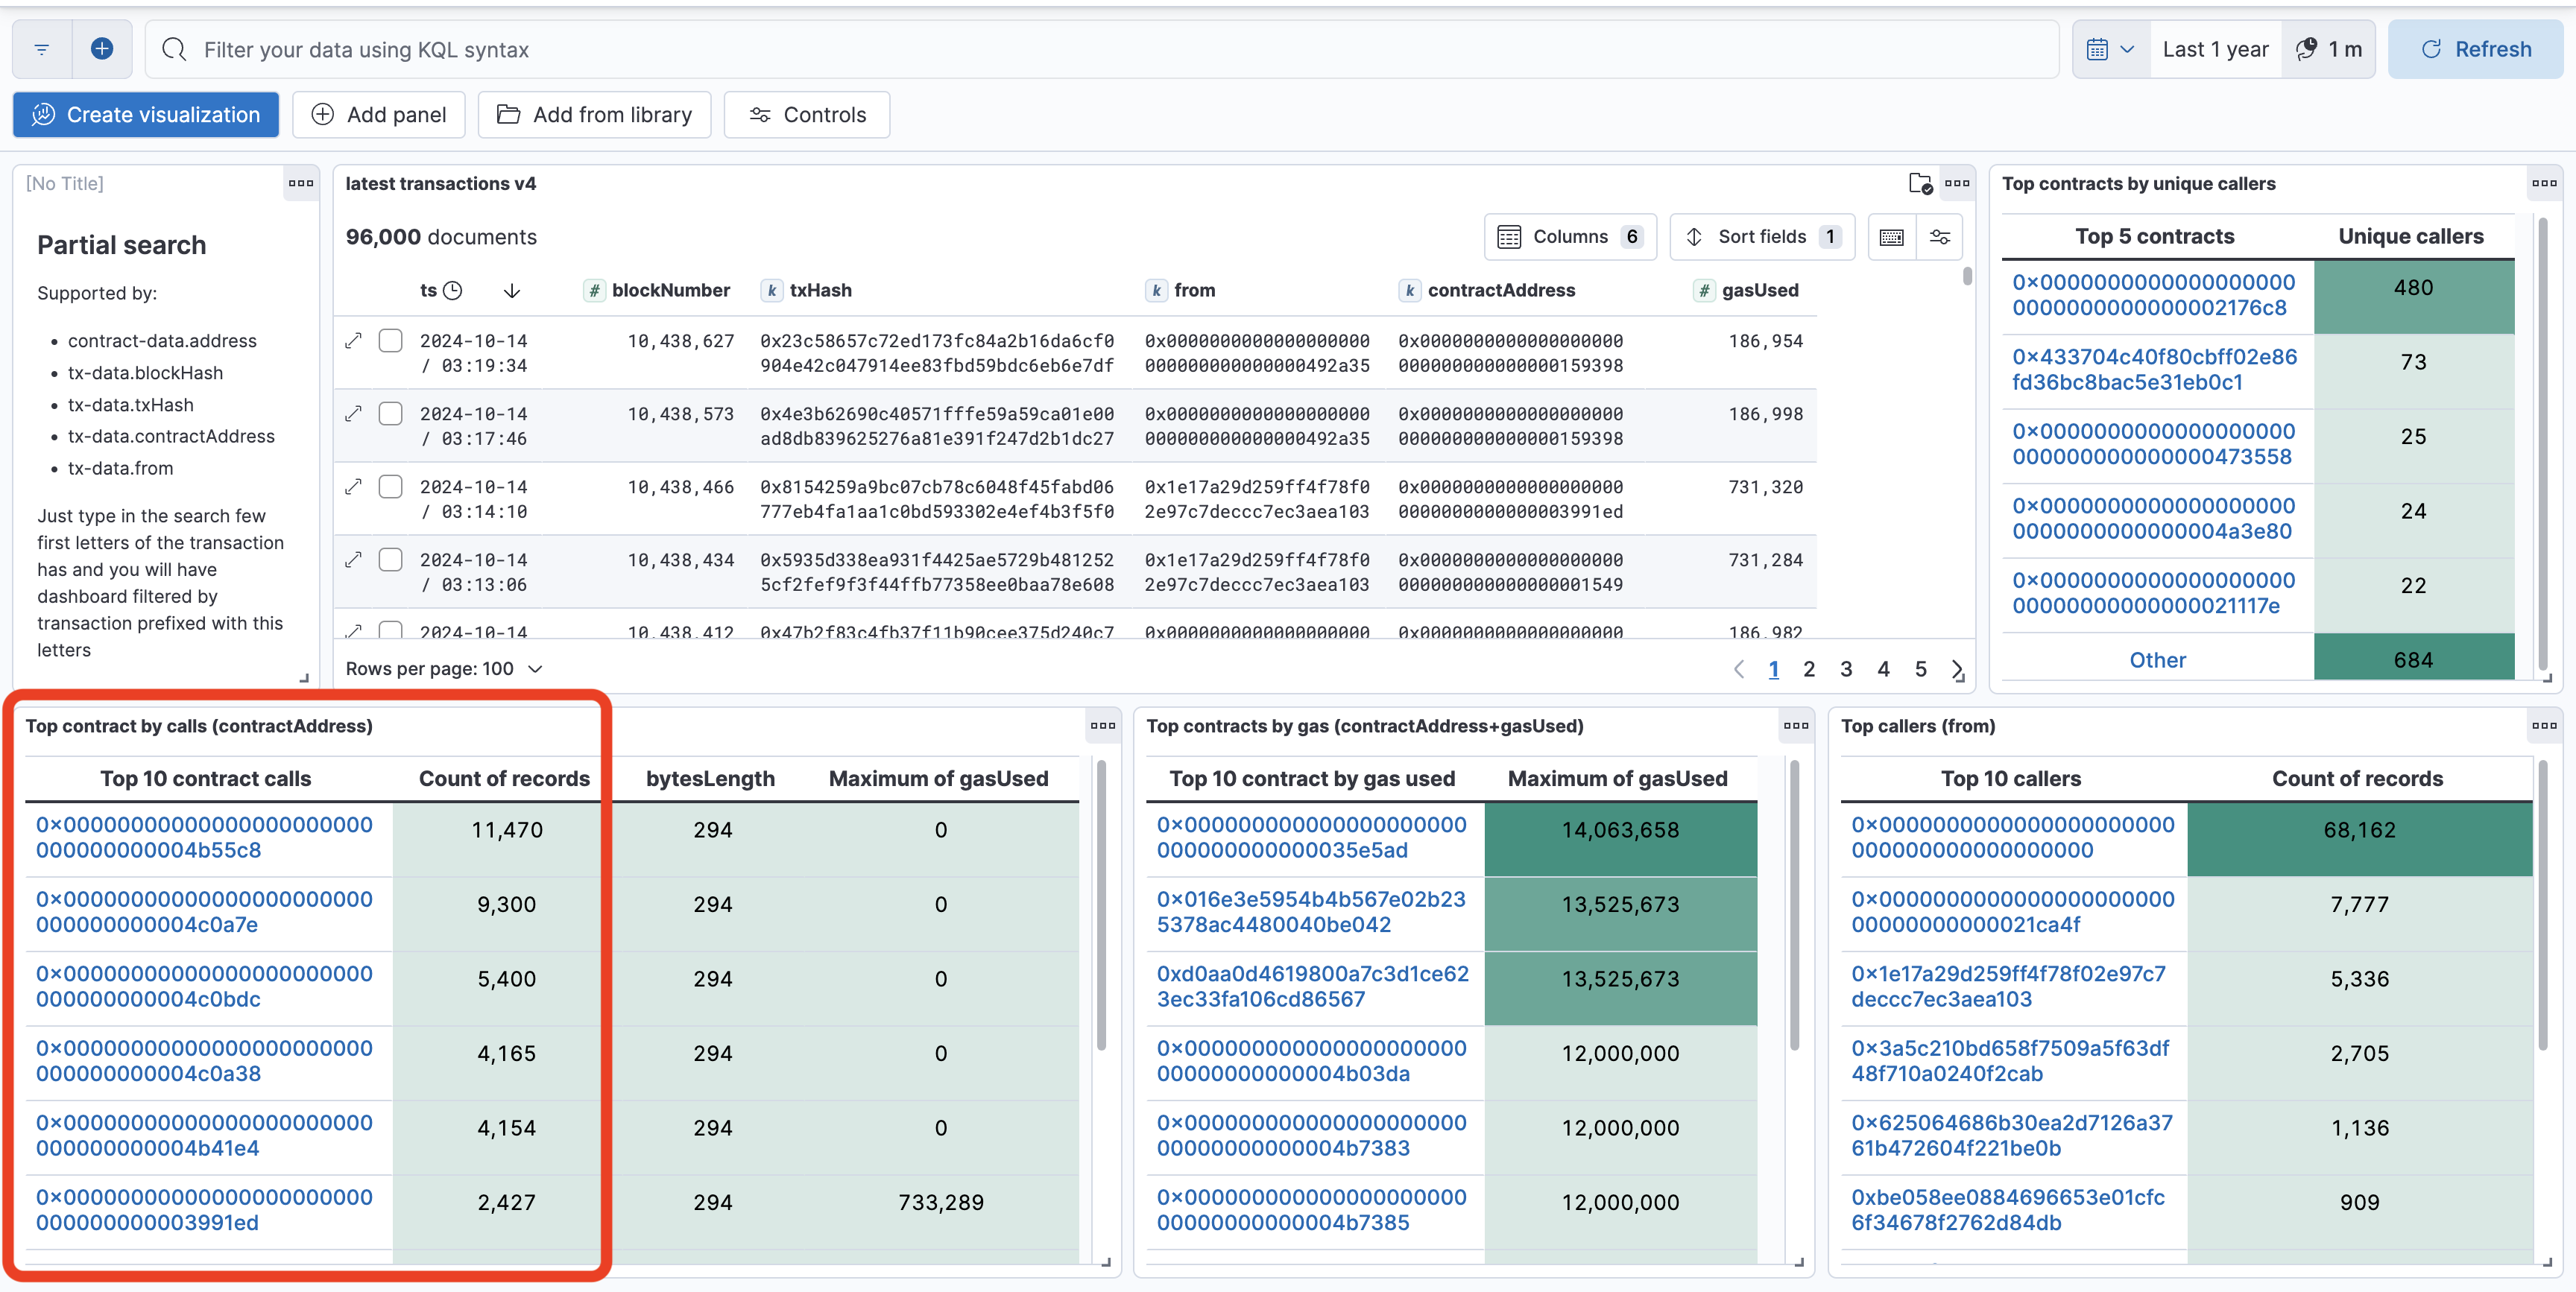Click Add panel
Viewport: 2576px width, 1292px height.
coord(379,115)
